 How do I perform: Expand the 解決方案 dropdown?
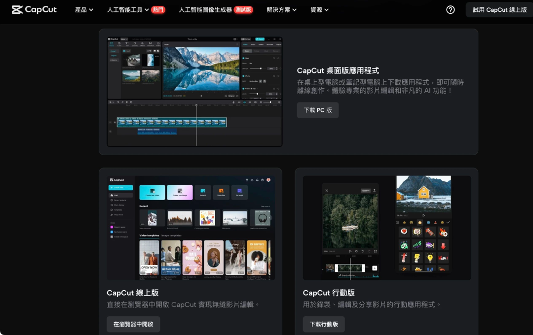click(x=281, y=9)
